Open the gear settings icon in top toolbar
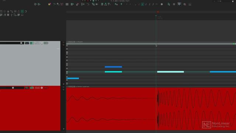Viewport: 236px width, 133px height. [x=174, y=4]
